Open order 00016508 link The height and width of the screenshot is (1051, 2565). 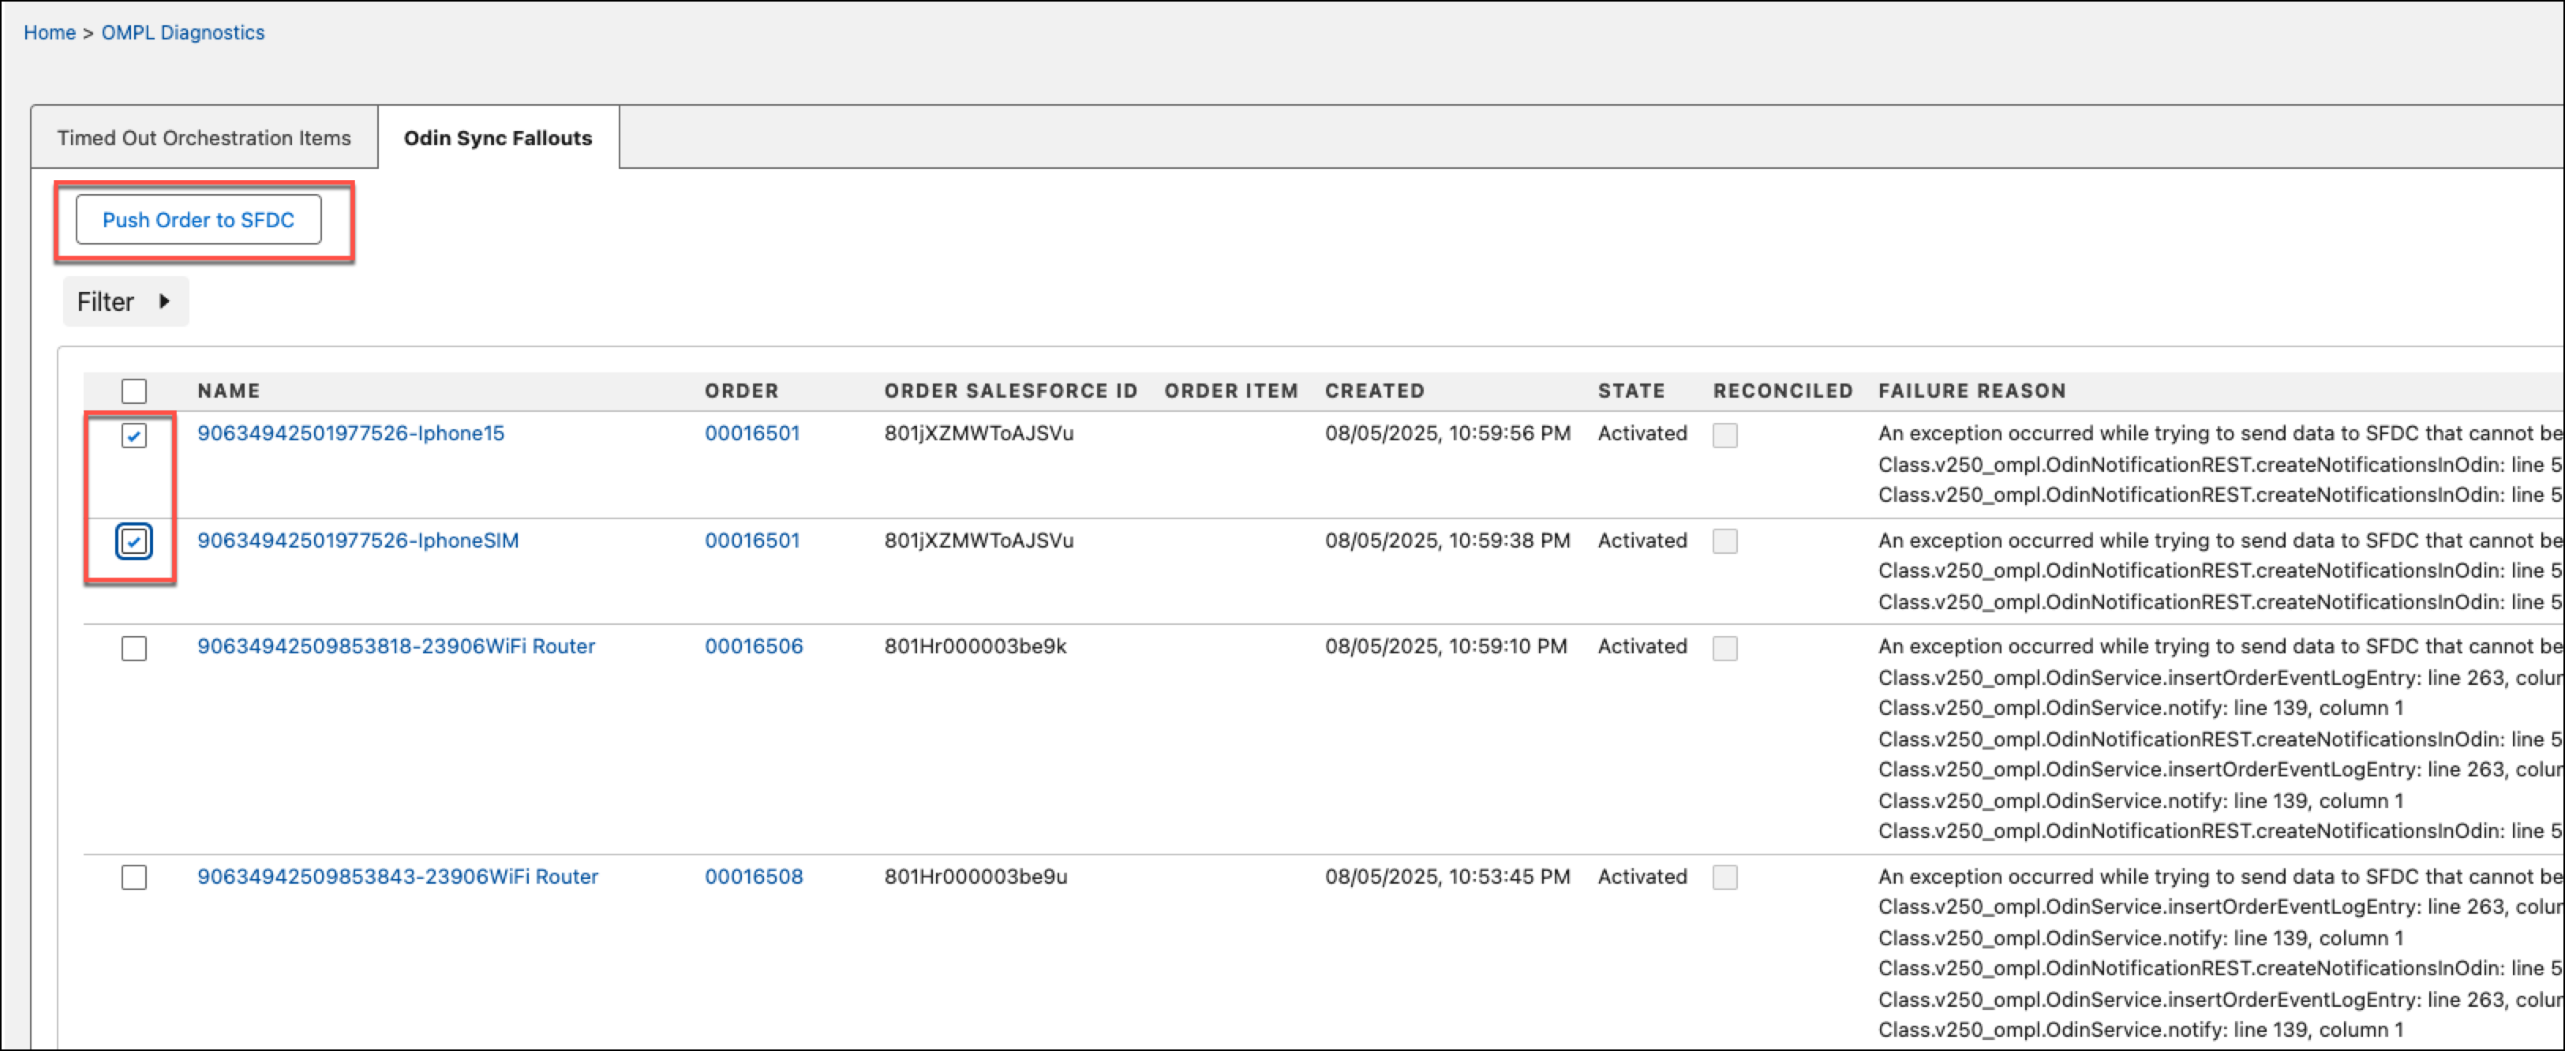pyautogui.click(x=754, y=877)
